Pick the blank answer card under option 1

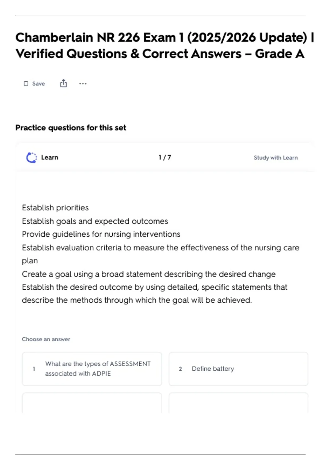(92, 403)
